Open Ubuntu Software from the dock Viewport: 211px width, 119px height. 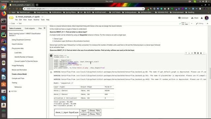[x=4, y=84]
